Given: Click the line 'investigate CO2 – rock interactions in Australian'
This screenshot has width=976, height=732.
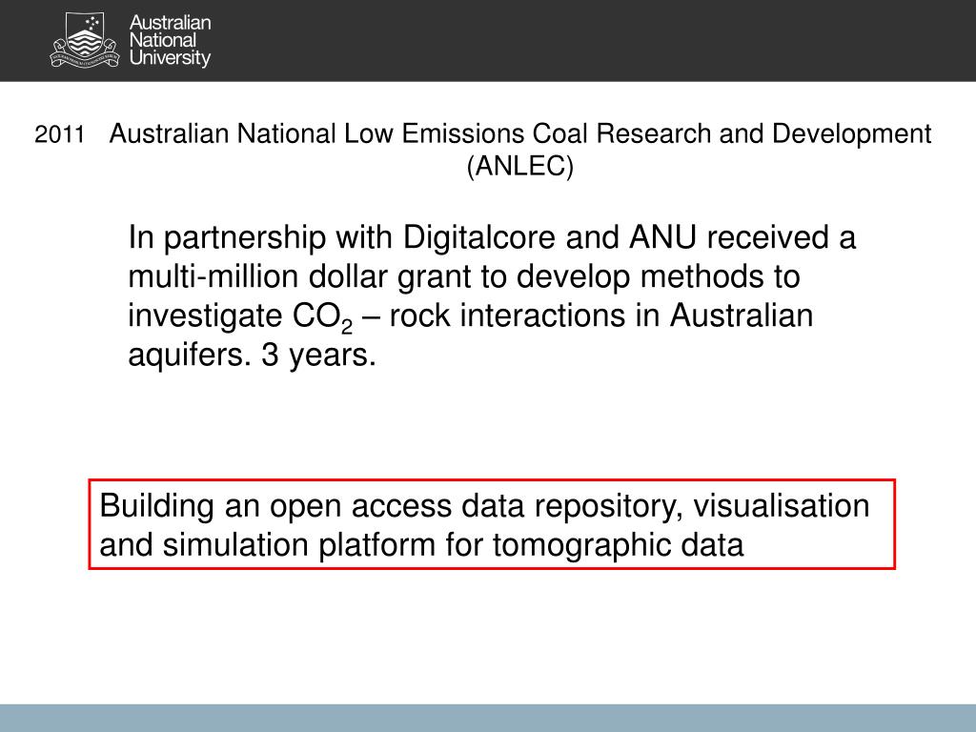Looking at the screenshot, I should coord(471,316).
